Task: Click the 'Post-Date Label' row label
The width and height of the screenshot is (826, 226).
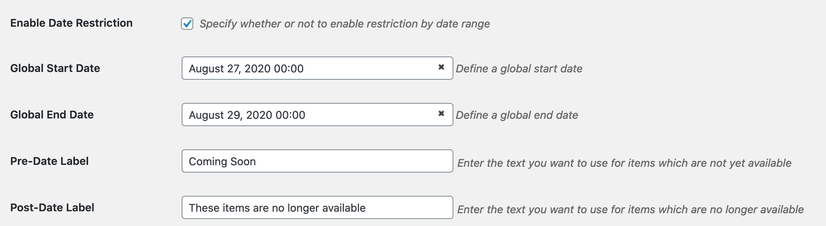Action: click(52, 207)
